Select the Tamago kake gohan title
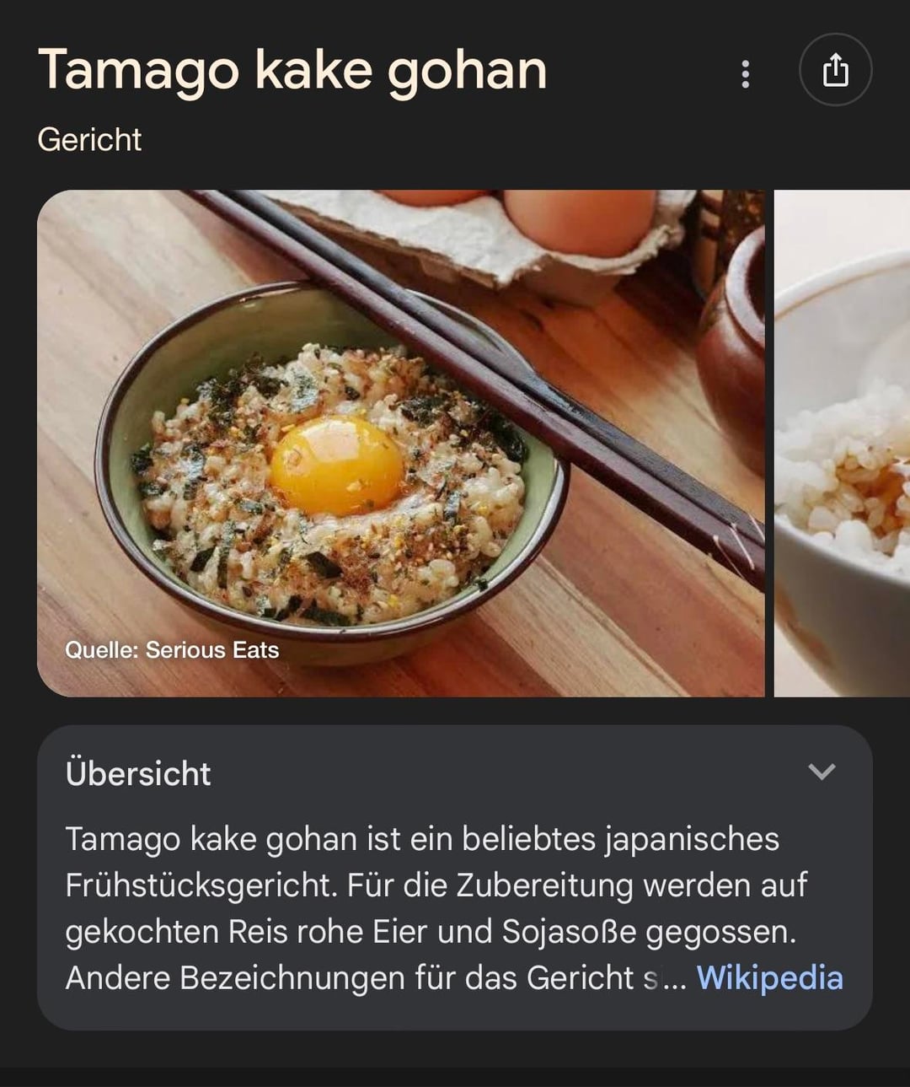 (292, 71)
